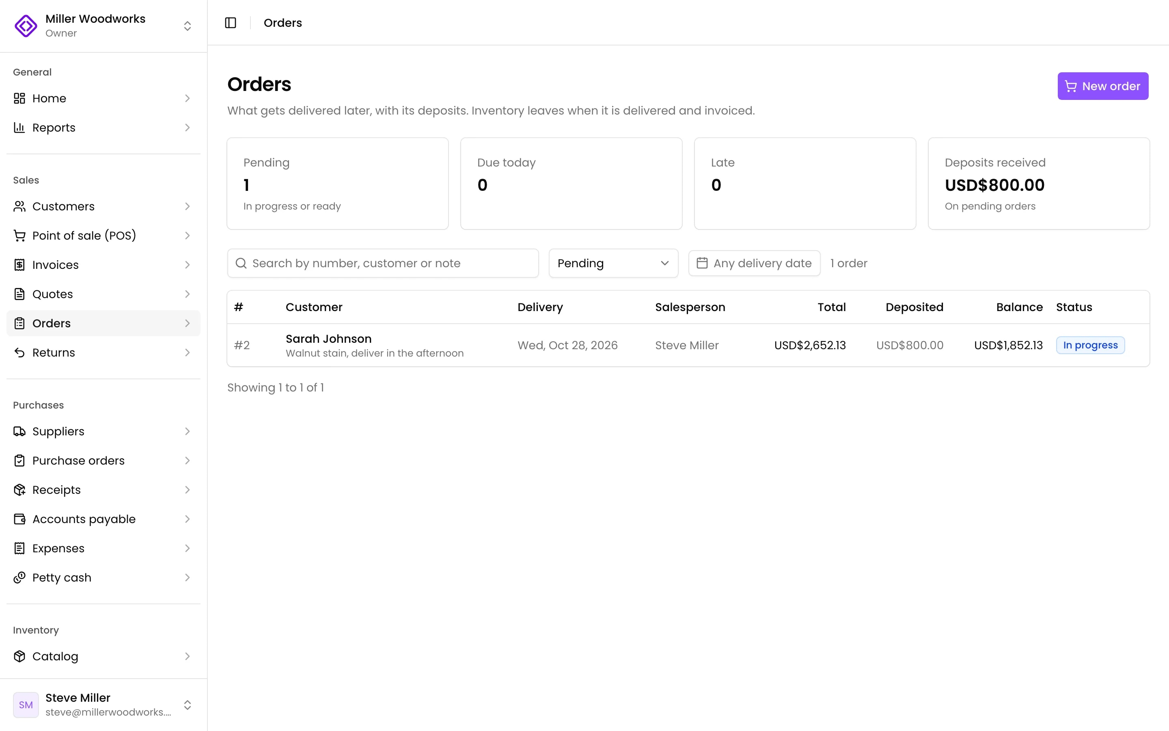Click the In progress status badge
Screen dimensions: 1169x731
(1090, 345)
